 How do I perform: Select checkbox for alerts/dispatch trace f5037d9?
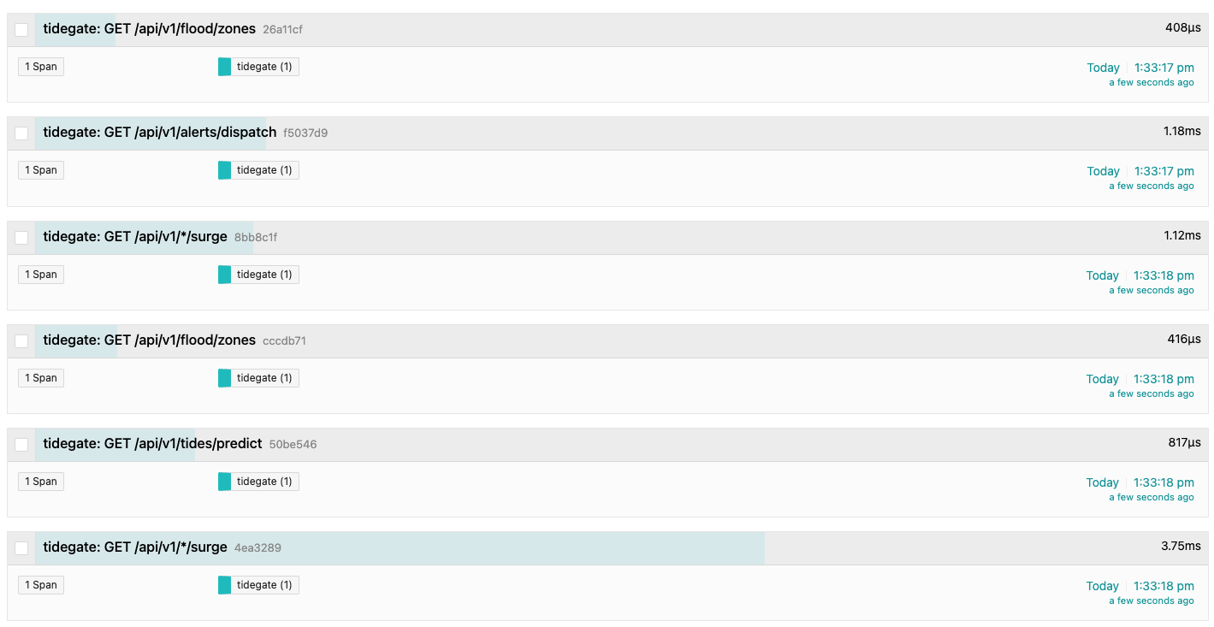pyautogui.click(x=21, y=133)
